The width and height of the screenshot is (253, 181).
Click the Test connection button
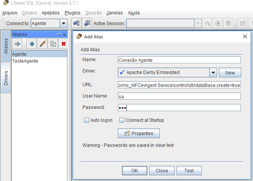pyautogui.click(x=189, y=170)
